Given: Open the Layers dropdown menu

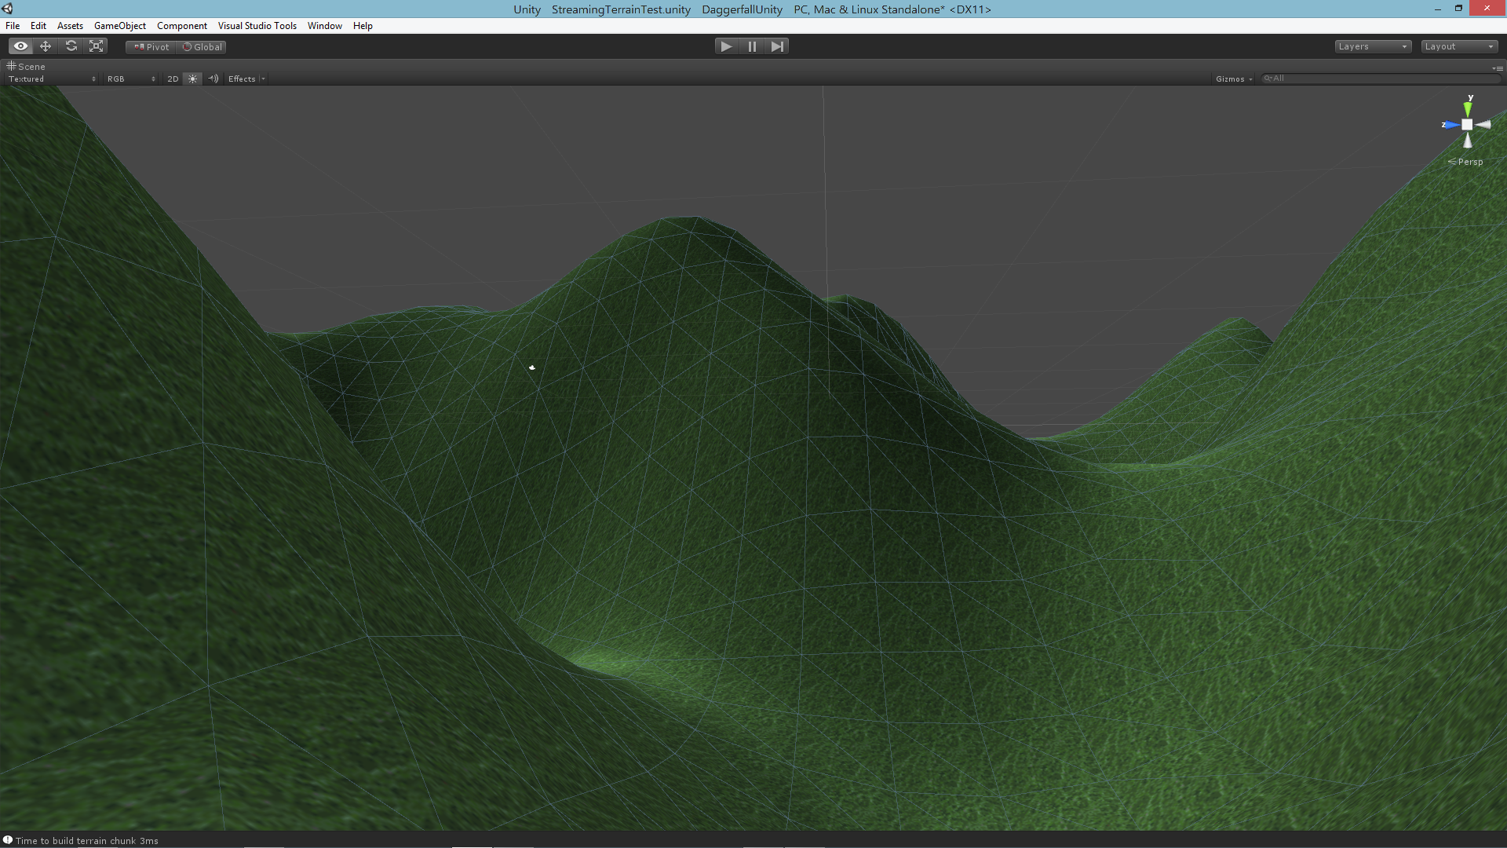Looking at the screenshot, I should (x=1373, y=46).
